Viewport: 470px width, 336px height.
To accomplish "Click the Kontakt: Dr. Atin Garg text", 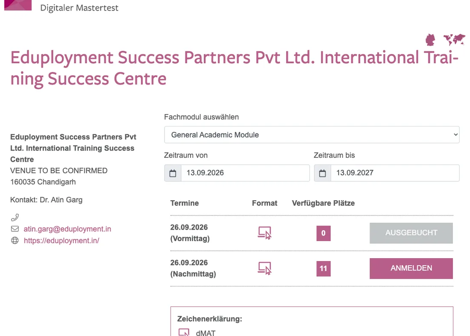I will (47, 200).
